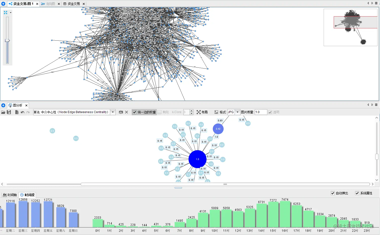
Task: Click the new document icon in analysis toolbar
Action: (x=17, y=112)
